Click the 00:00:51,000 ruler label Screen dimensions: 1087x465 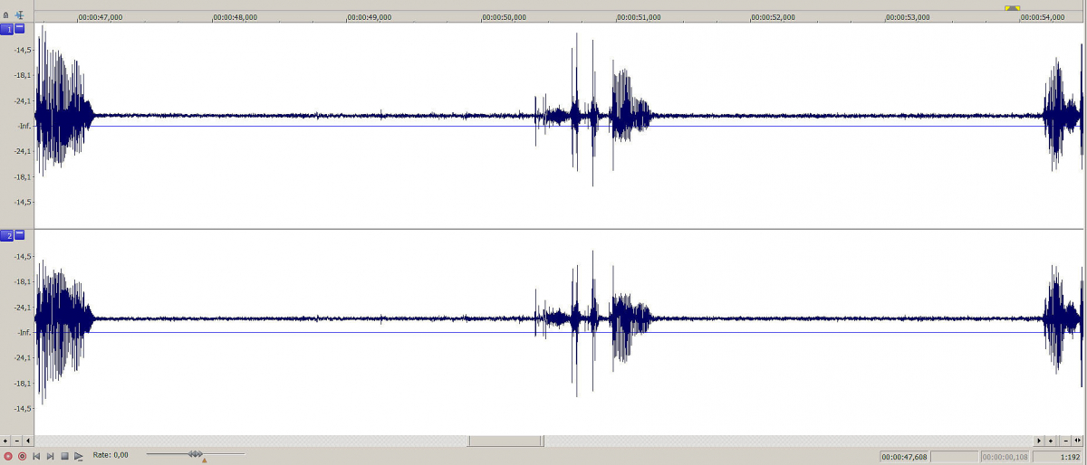click(x=639, y=17)
